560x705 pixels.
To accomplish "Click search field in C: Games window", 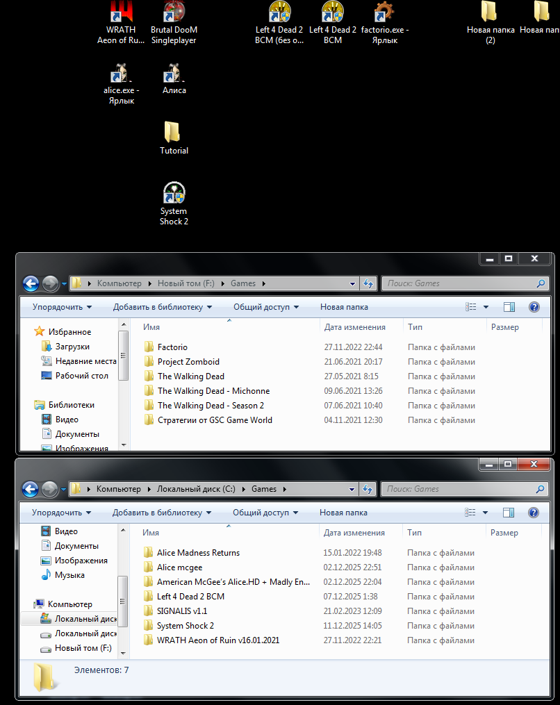I will 465,489.
